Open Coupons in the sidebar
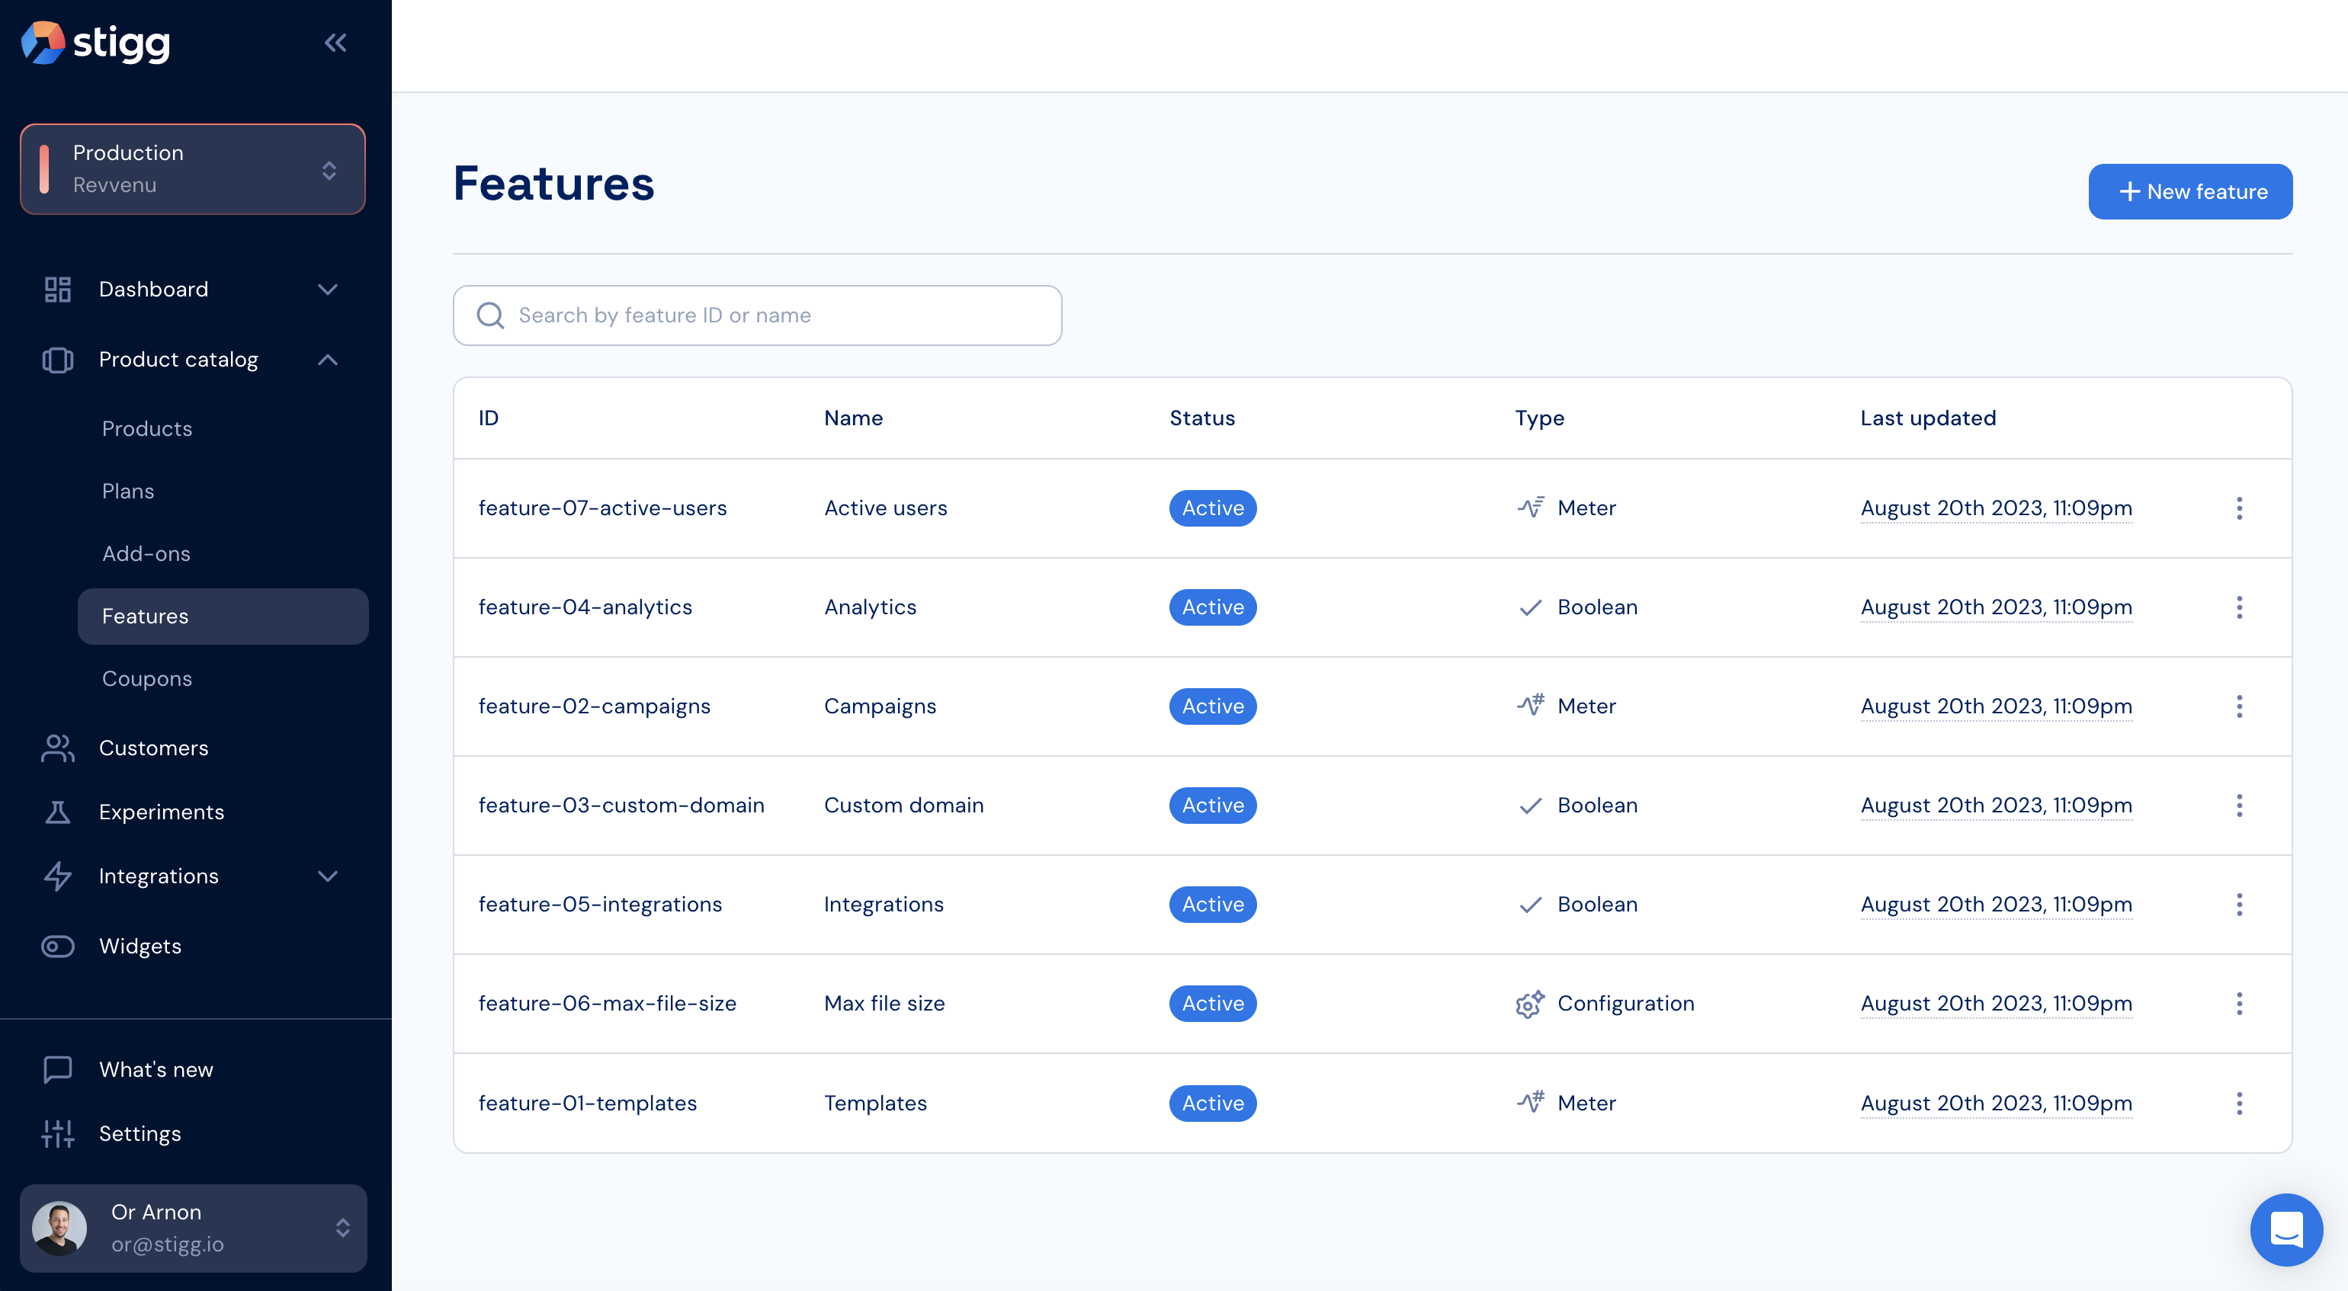 click(x=146, y=679)
